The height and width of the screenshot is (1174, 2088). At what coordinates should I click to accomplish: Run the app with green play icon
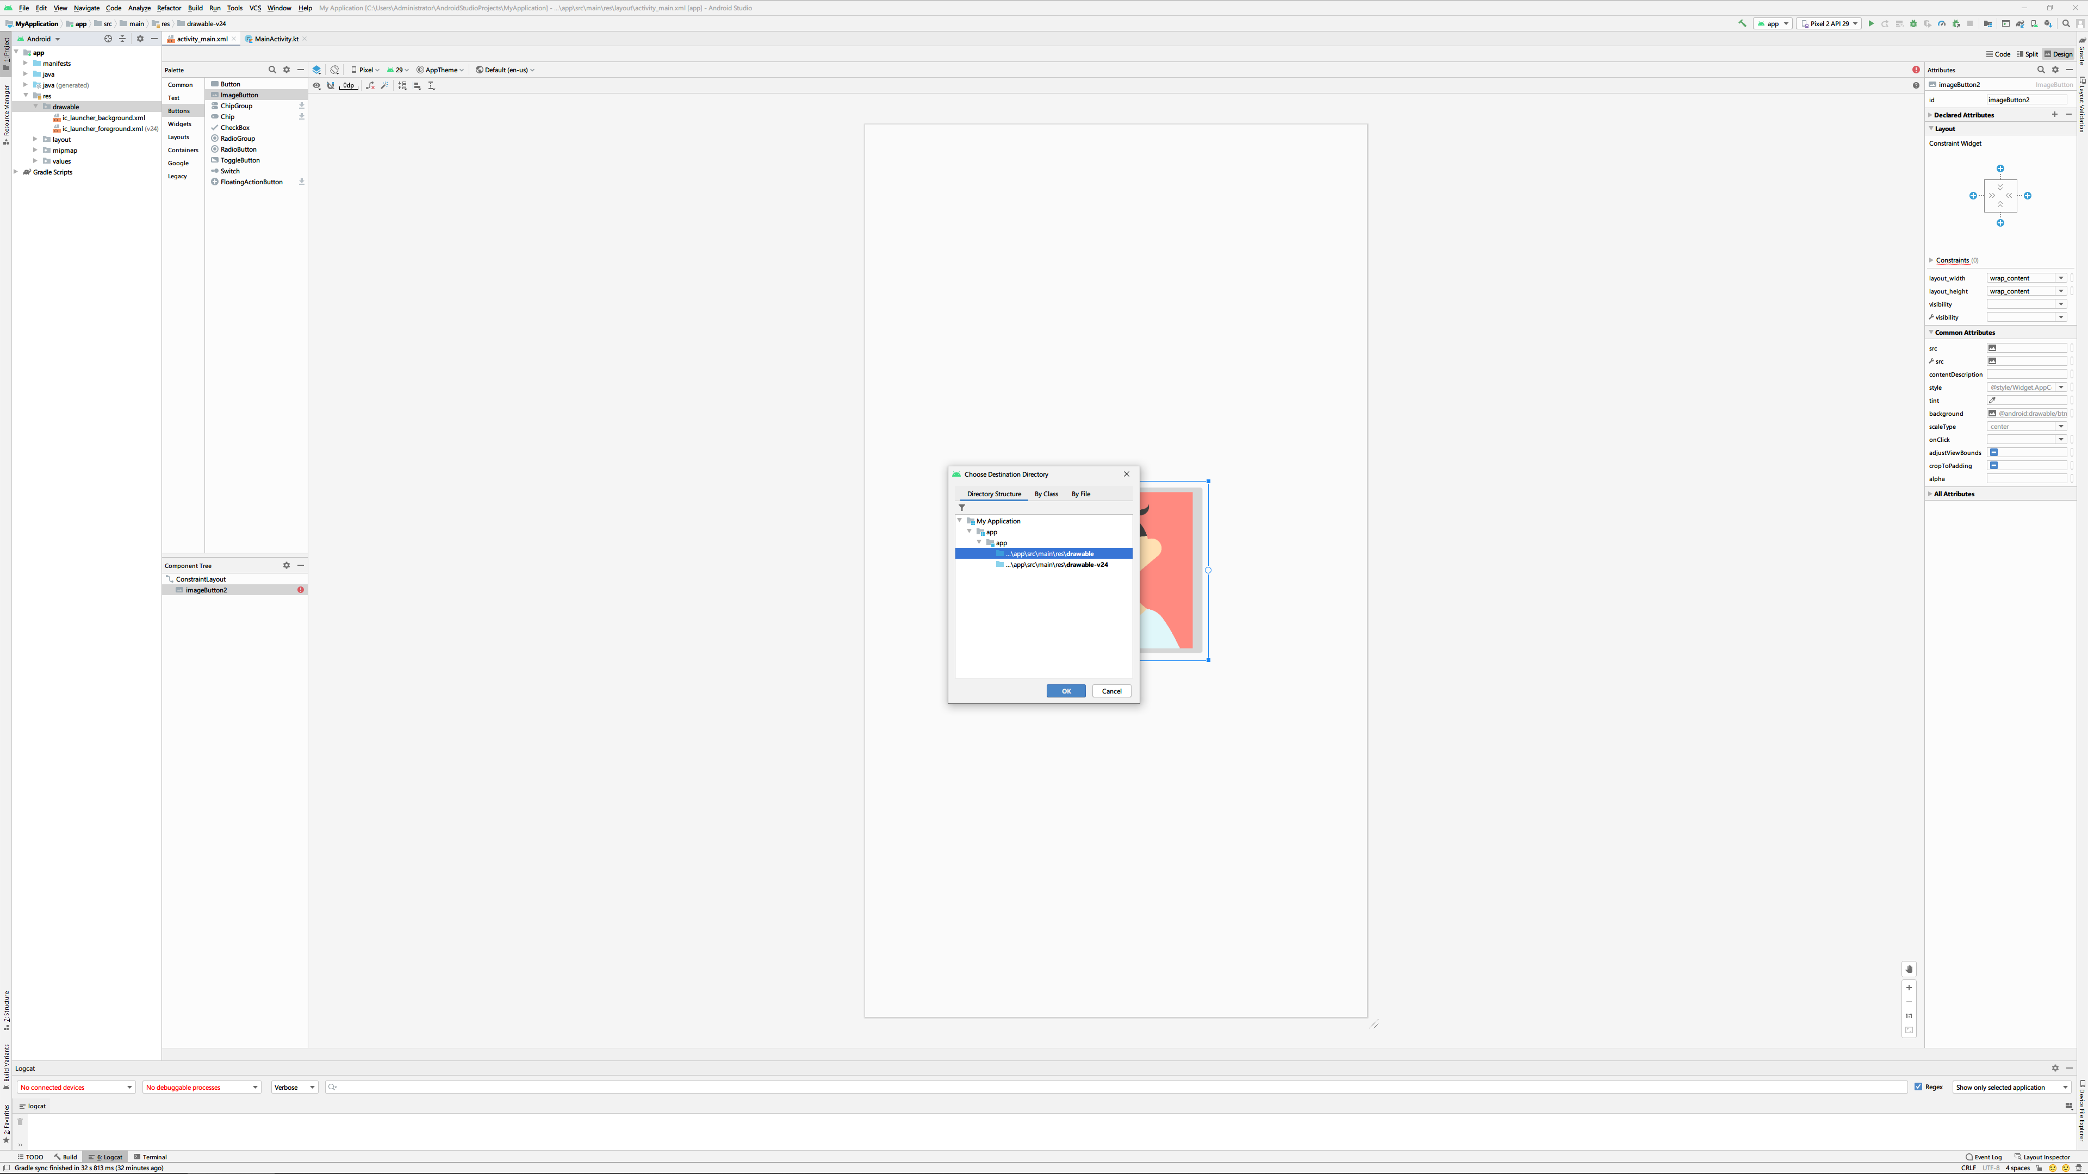1870,23
